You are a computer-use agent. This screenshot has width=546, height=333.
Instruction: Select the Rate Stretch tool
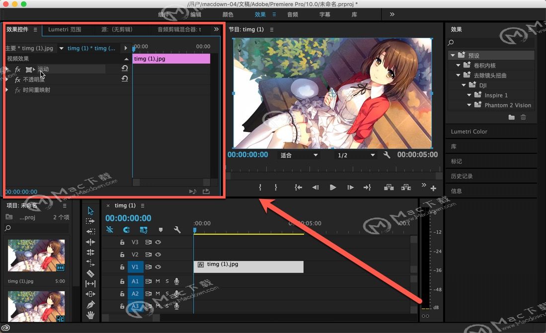coord(90,263)
